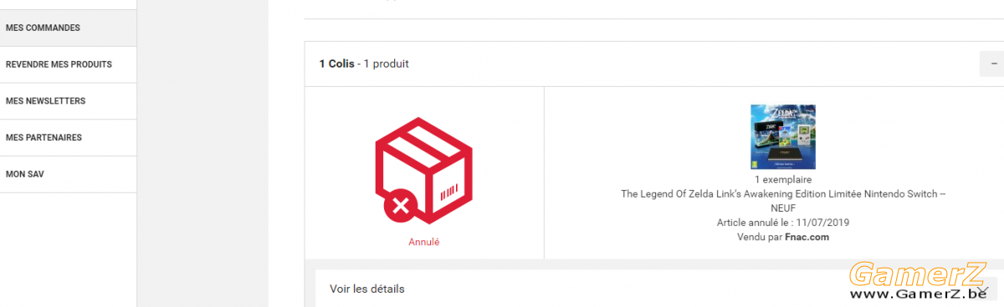The height and width of the screenshot is (307, 1004).
Task: Open the Zelda Link's Awakening product thumbnail
Action: pyautogui.click(x=782, y=137)
